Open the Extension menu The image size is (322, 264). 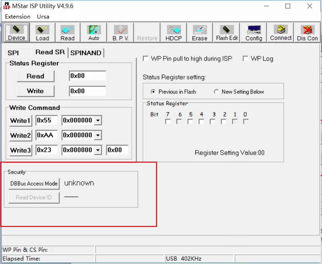18,17
